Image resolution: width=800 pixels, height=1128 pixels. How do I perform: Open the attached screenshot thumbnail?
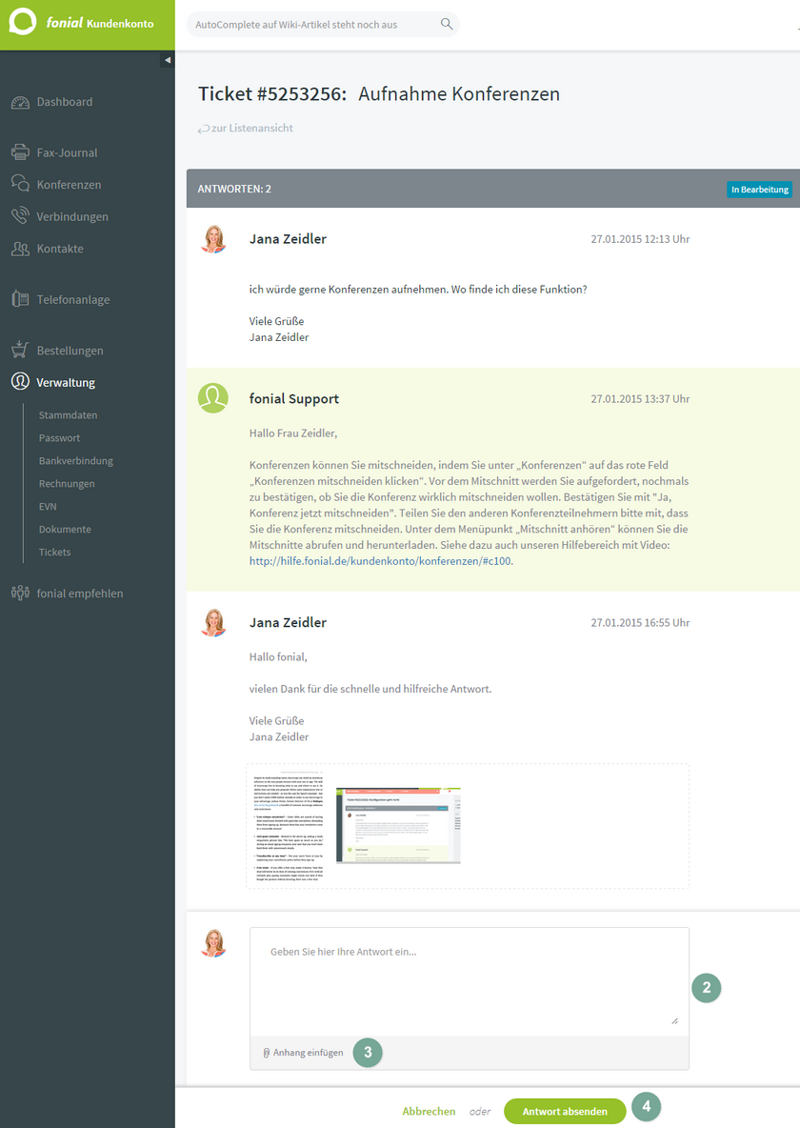pos(398,825)
